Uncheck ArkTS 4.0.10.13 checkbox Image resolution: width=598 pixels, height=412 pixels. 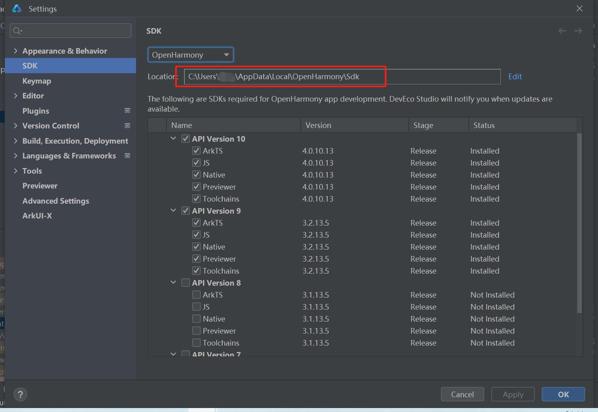click(196, 151)
